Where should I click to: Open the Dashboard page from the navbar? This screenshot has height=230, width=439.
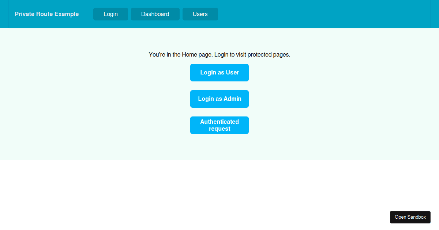coord(155,14)
